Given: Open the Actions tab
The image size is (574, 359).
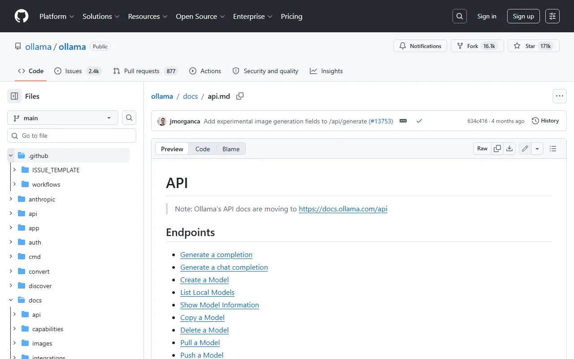Looking at the screenshot, I should [205, 71].
